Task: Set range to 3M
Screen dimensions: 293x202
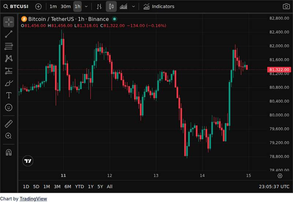Action: click(57, 187)
